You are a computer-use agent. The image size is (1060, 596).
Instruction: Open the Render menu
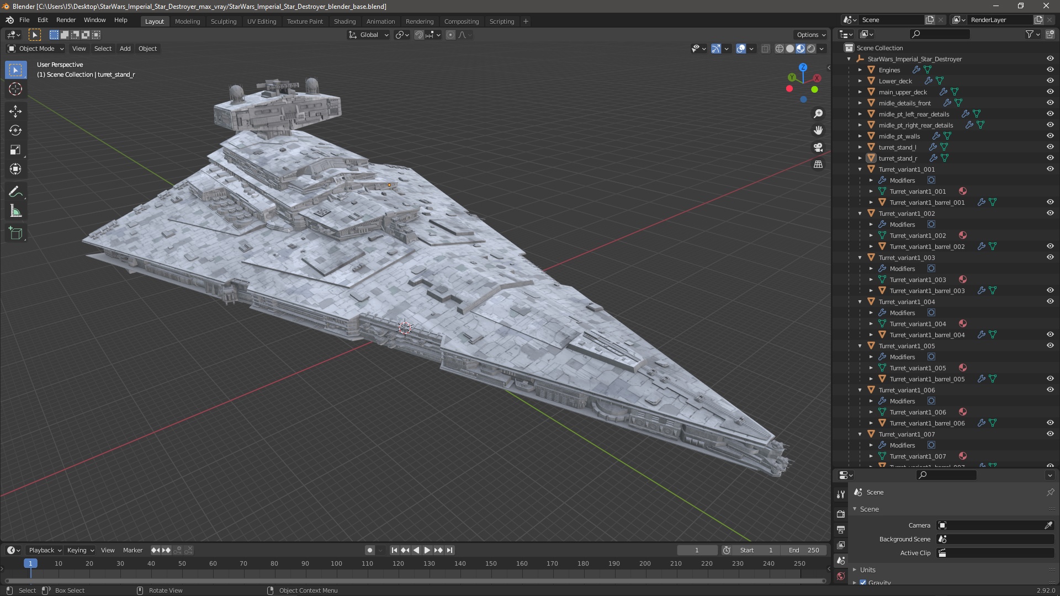point(66,20)
